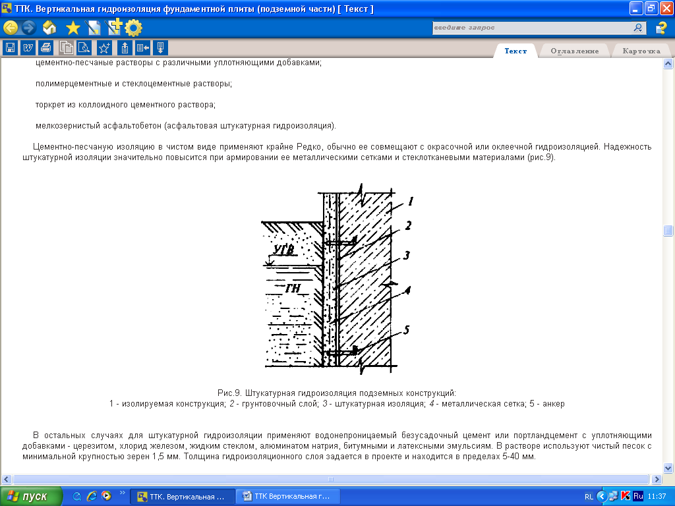Open the Windows 'пуск' start button
This screenshot has width=675, height=506.
coord(32,496)
